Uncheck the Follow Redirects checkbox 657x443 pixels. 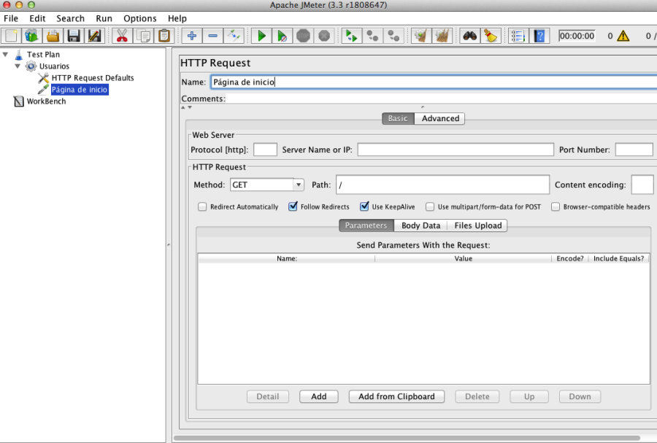click(x=293, y=207)
